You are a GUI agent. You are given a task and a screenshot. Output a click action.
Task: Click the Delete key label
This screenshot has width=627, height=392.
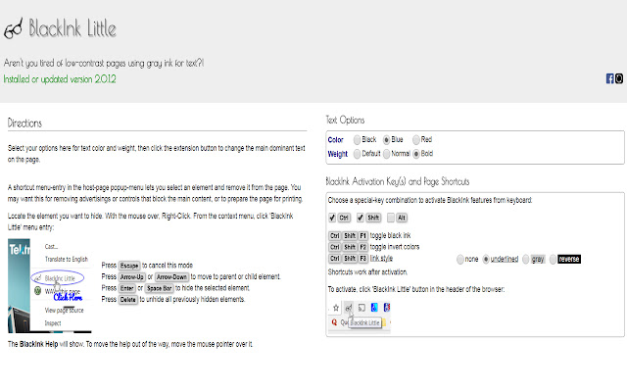coord(128,300)
